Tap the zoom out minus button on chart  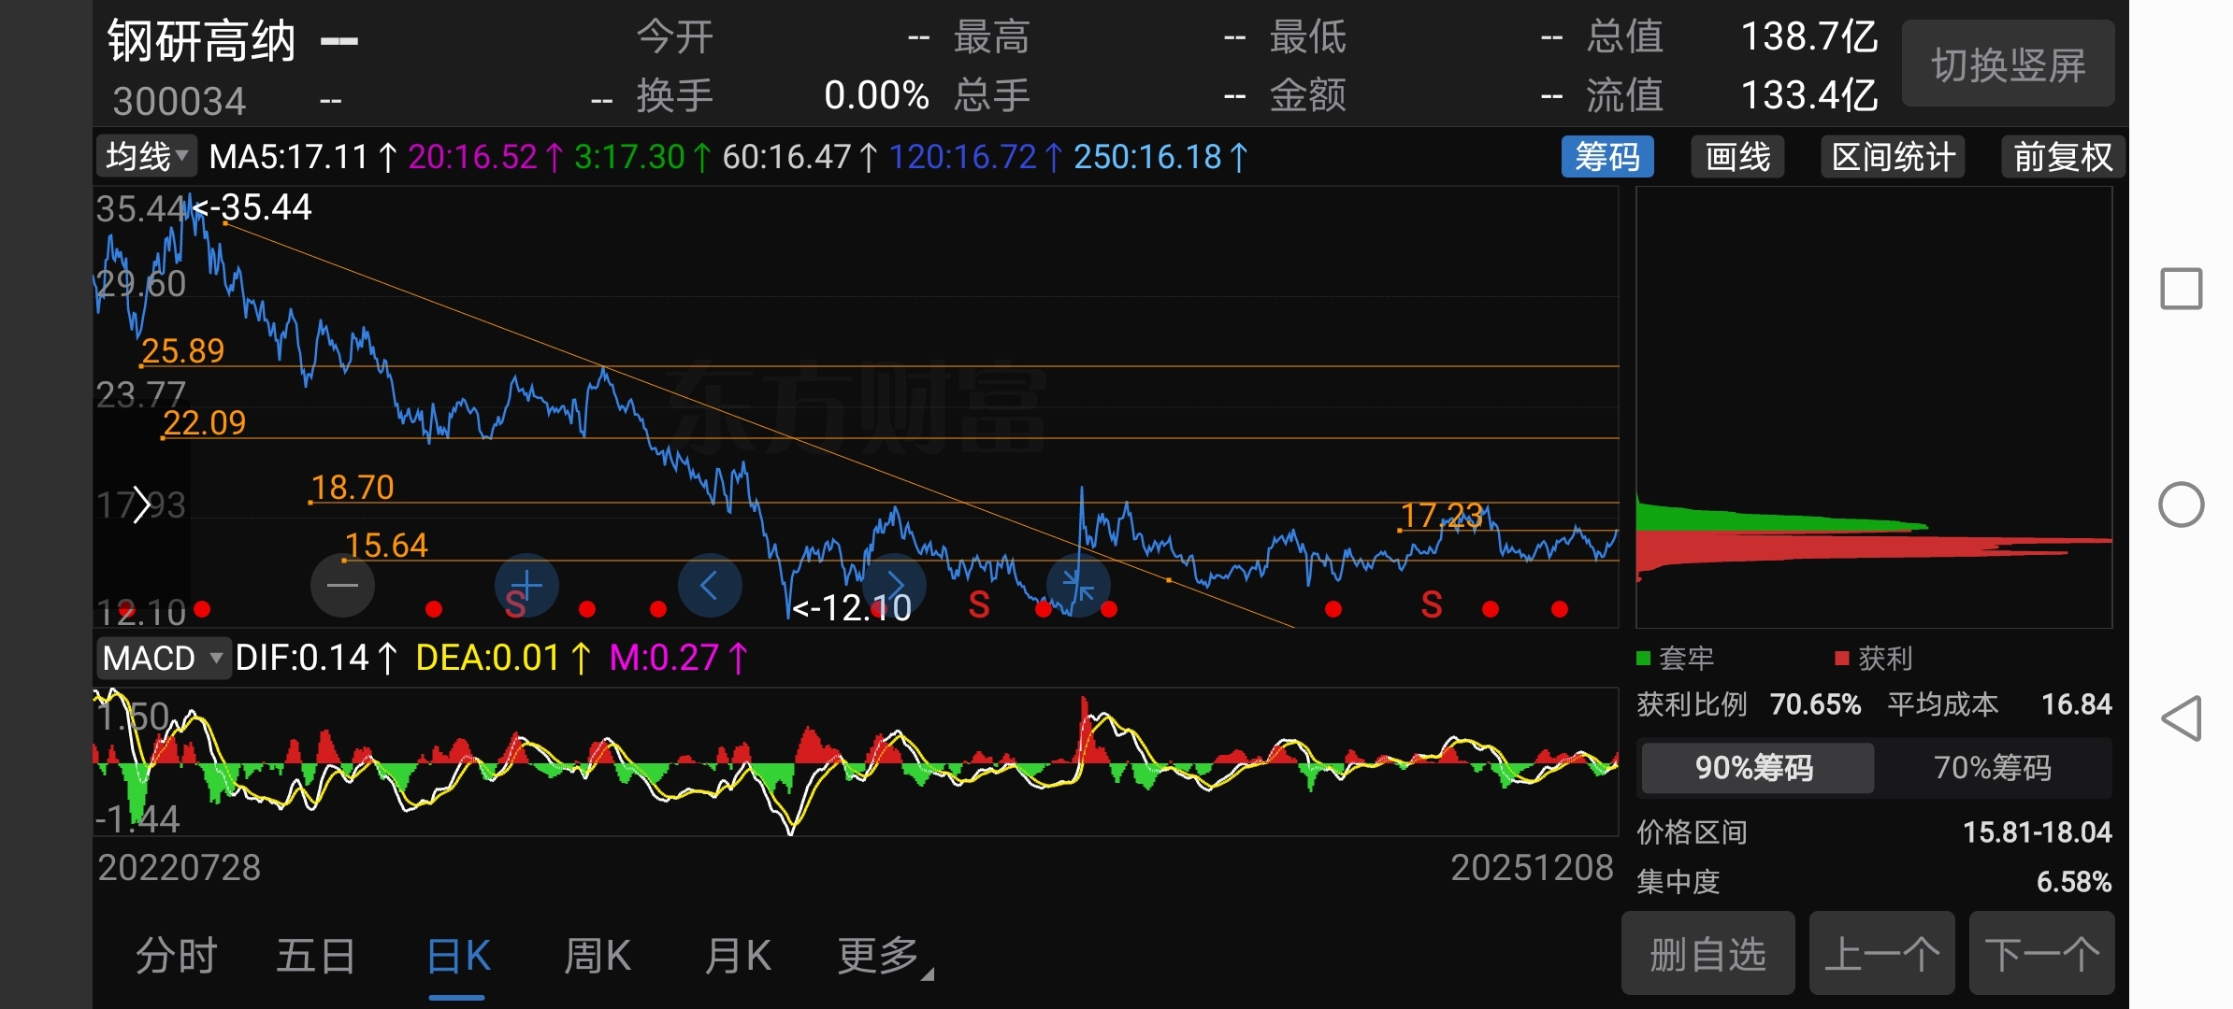(x=342, y=586)
